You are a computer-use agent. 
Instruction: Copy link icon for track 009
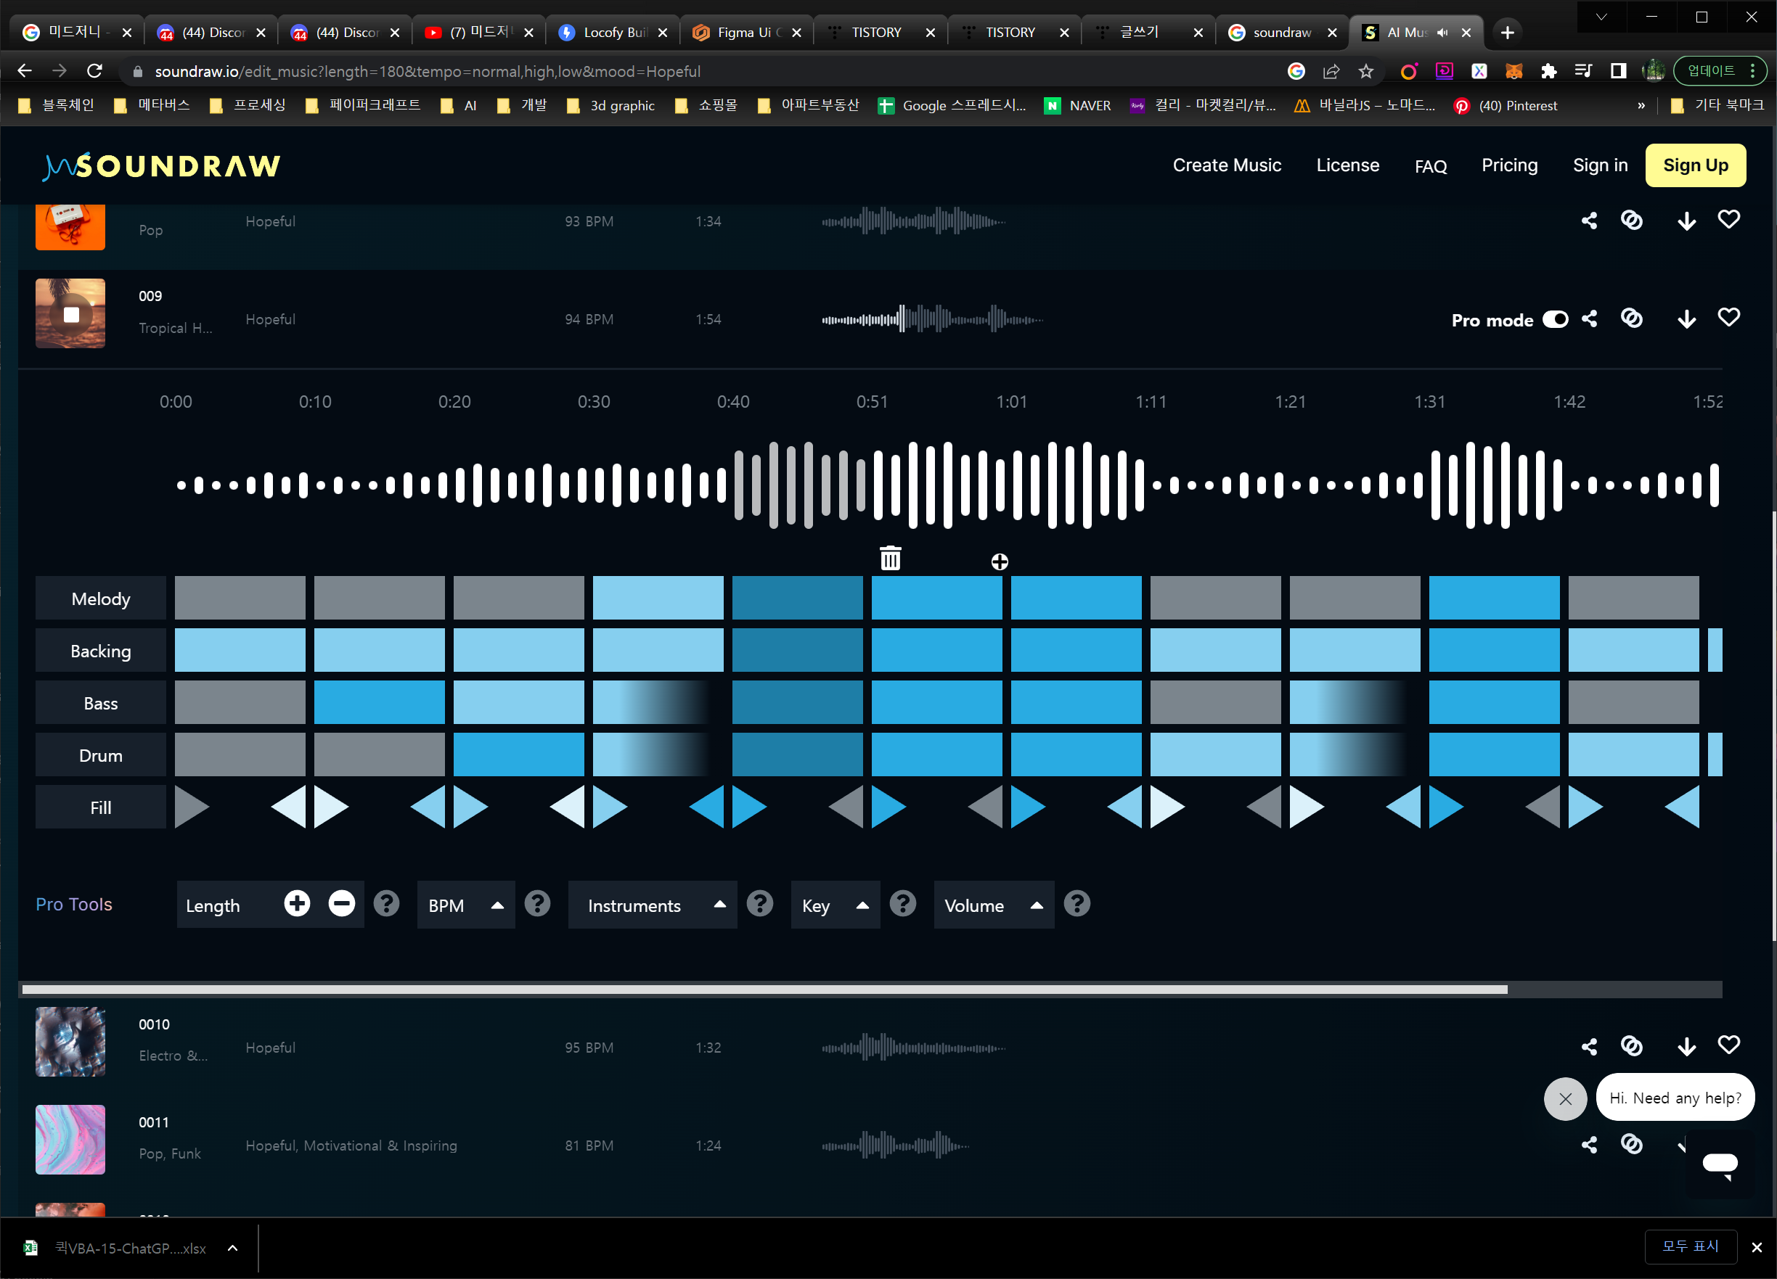(x=1631, y=318)
